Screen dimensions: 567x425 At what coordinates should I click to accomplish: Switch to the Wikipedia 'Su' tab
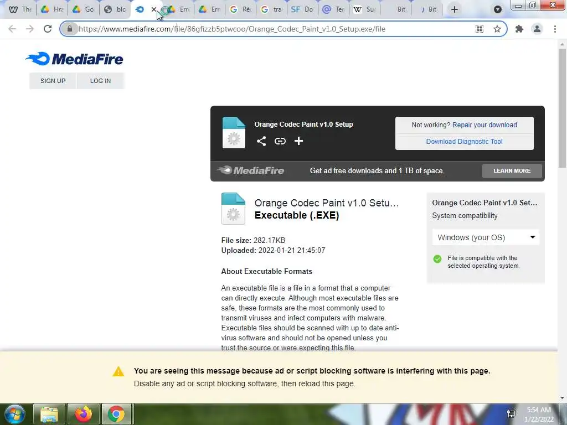pos(364,9)
